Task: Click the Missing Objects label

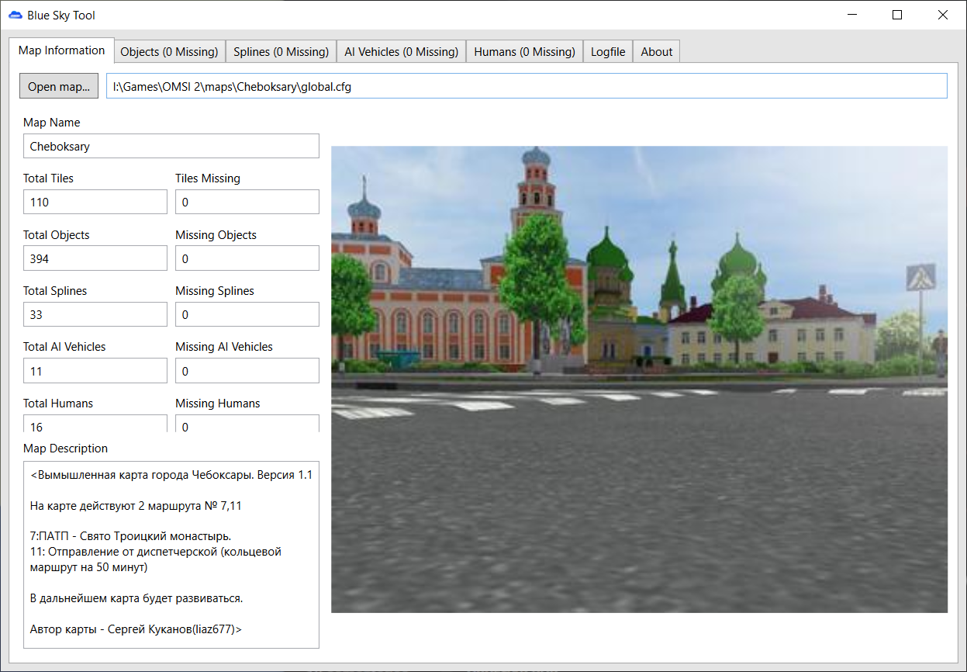Action: click(x=216, y=235)
